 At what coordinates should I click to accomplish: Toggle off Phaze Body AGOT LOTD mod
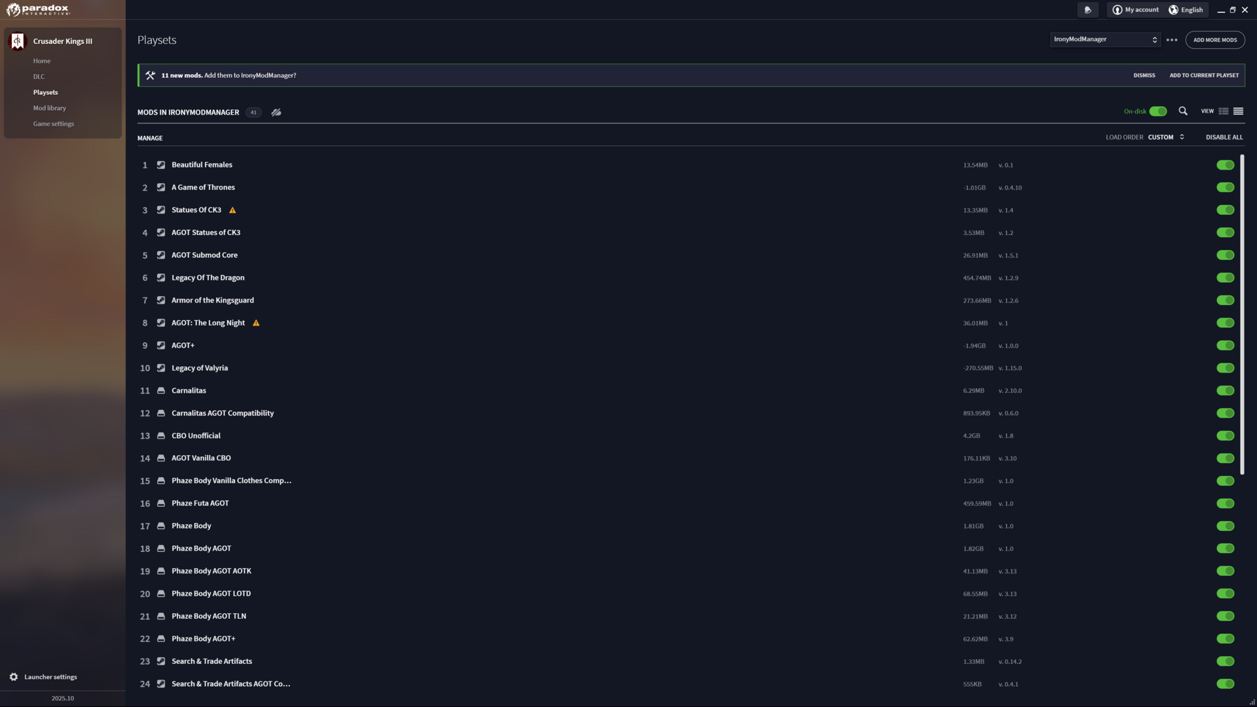pyautogui.click(x=1226, y=594)
